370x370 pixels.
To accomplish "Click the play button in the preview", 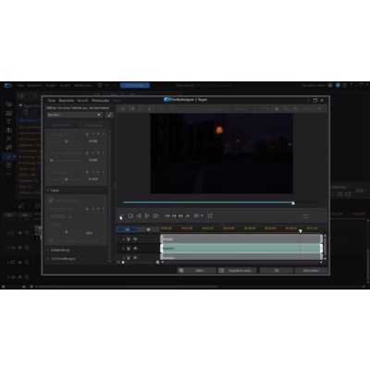I will [x=147, y=216].
